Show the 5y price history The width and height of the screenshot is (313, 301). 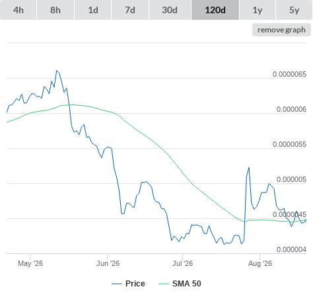click(295, 10)
